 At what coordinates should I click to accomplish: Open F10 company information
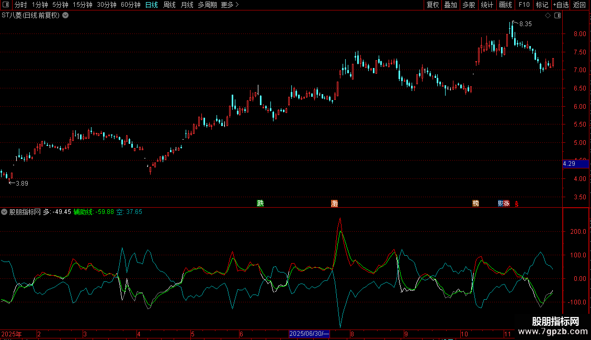pyautogui.click(x=524, y=5)
